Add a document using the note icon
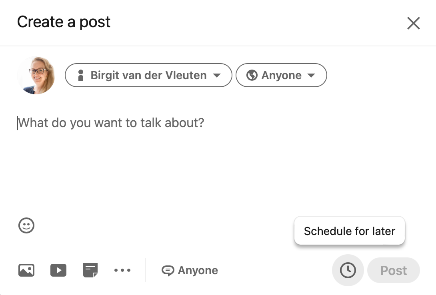 [x=90, y=270]
